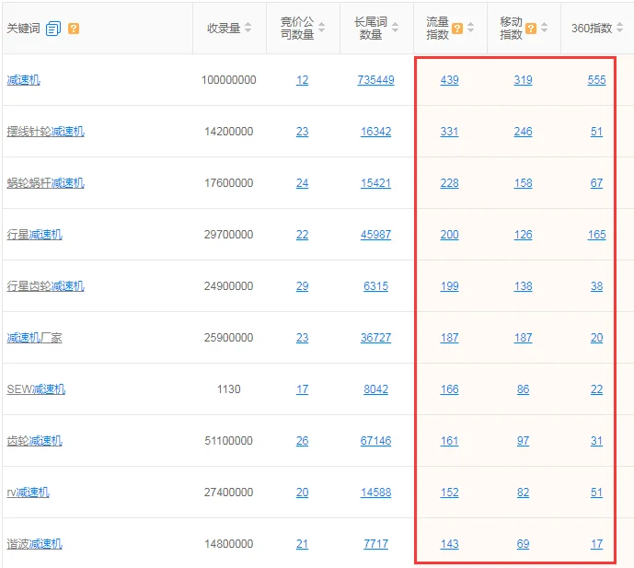The width and height of the screenshot is (634, 568).
Task: Open the 谐波减速机 keyword link
Action: (x=35, y=544)
